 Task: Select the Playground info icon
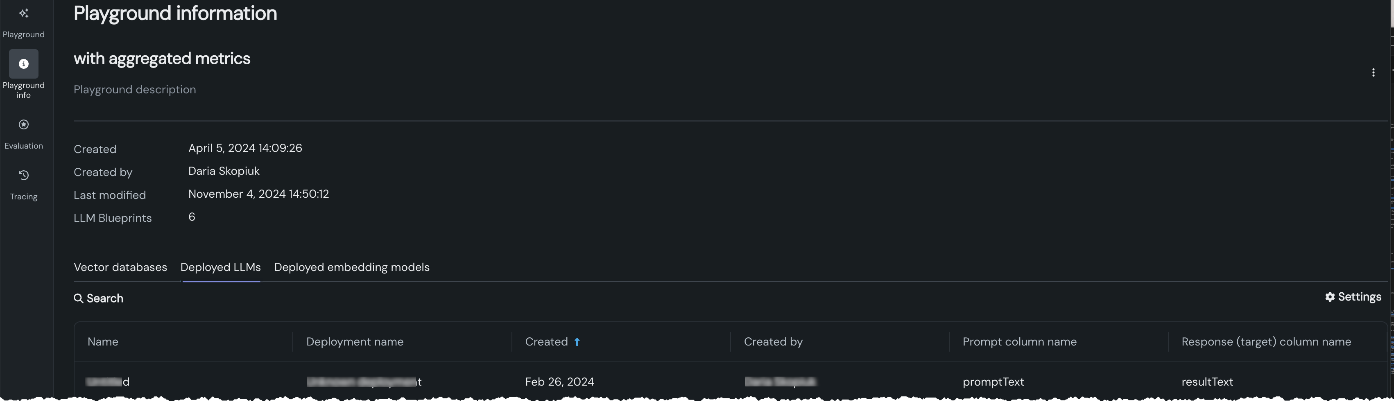[x=24, y=64]
